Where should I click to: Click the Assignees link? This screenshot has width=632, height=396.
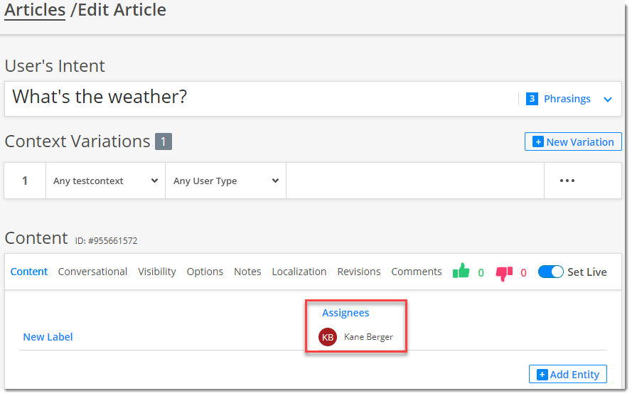(346, 313)
